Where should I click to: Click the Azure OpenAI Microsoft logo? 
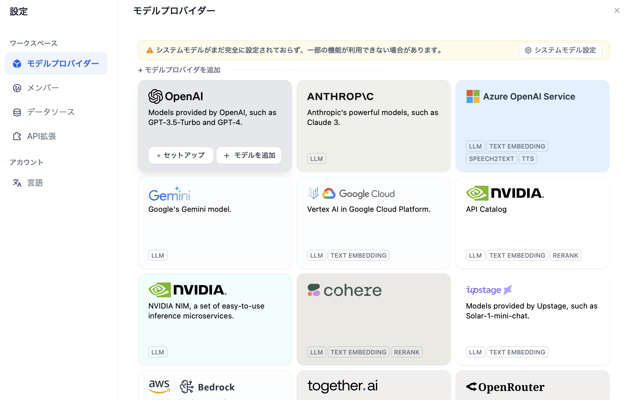coord(473,96)
